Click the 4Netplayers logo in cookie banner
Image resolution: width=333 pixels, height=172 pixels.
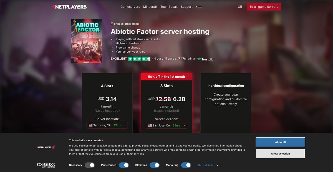(46, 147)
